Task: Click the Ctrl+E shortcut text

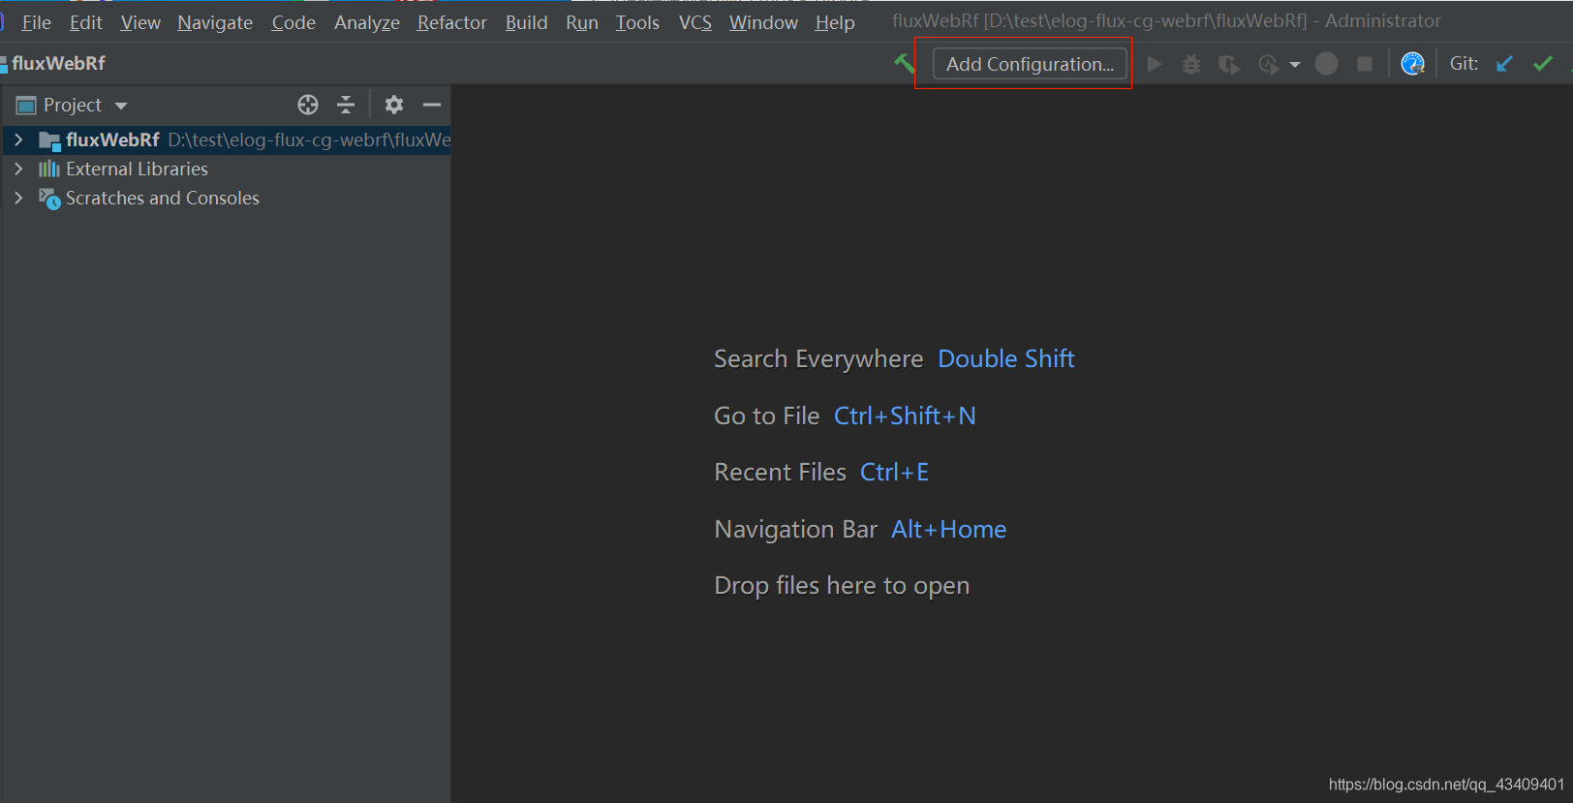Action: coord(894,472)
